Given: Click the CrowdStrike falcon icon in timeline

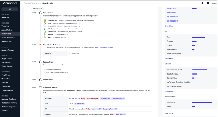Looking at the screenshot, I should pyautogui.click(x=40, y=45).
